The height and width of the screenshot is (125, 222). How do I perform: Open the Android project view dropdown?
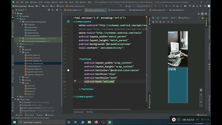tap(21, 10)
